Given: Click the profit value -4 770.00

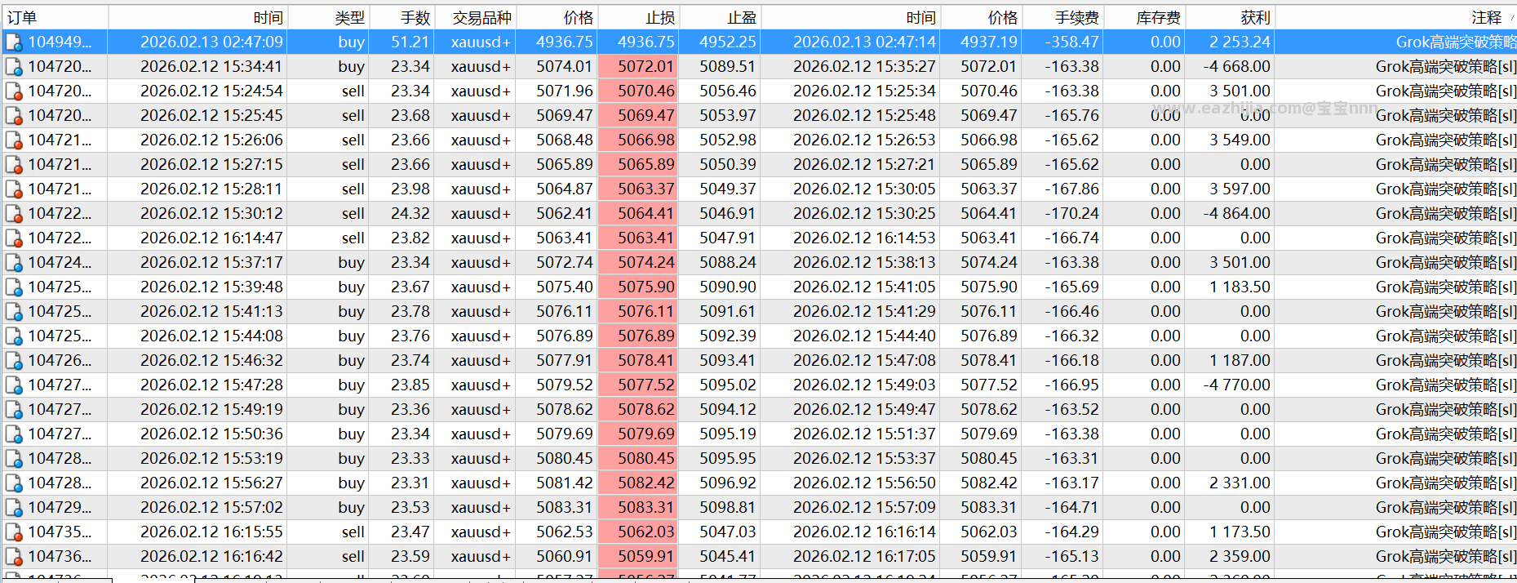Looking at the screenshot, I should [1236, 385].
